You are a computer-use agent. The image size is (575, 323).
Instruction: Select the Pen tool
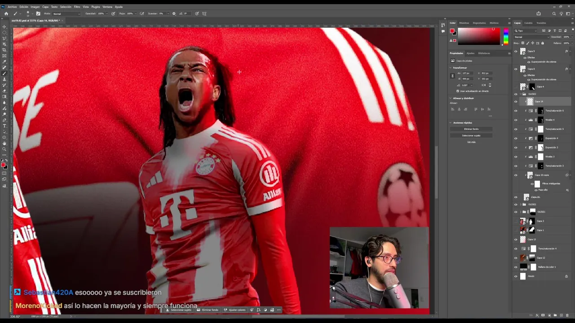coord(4,120)
